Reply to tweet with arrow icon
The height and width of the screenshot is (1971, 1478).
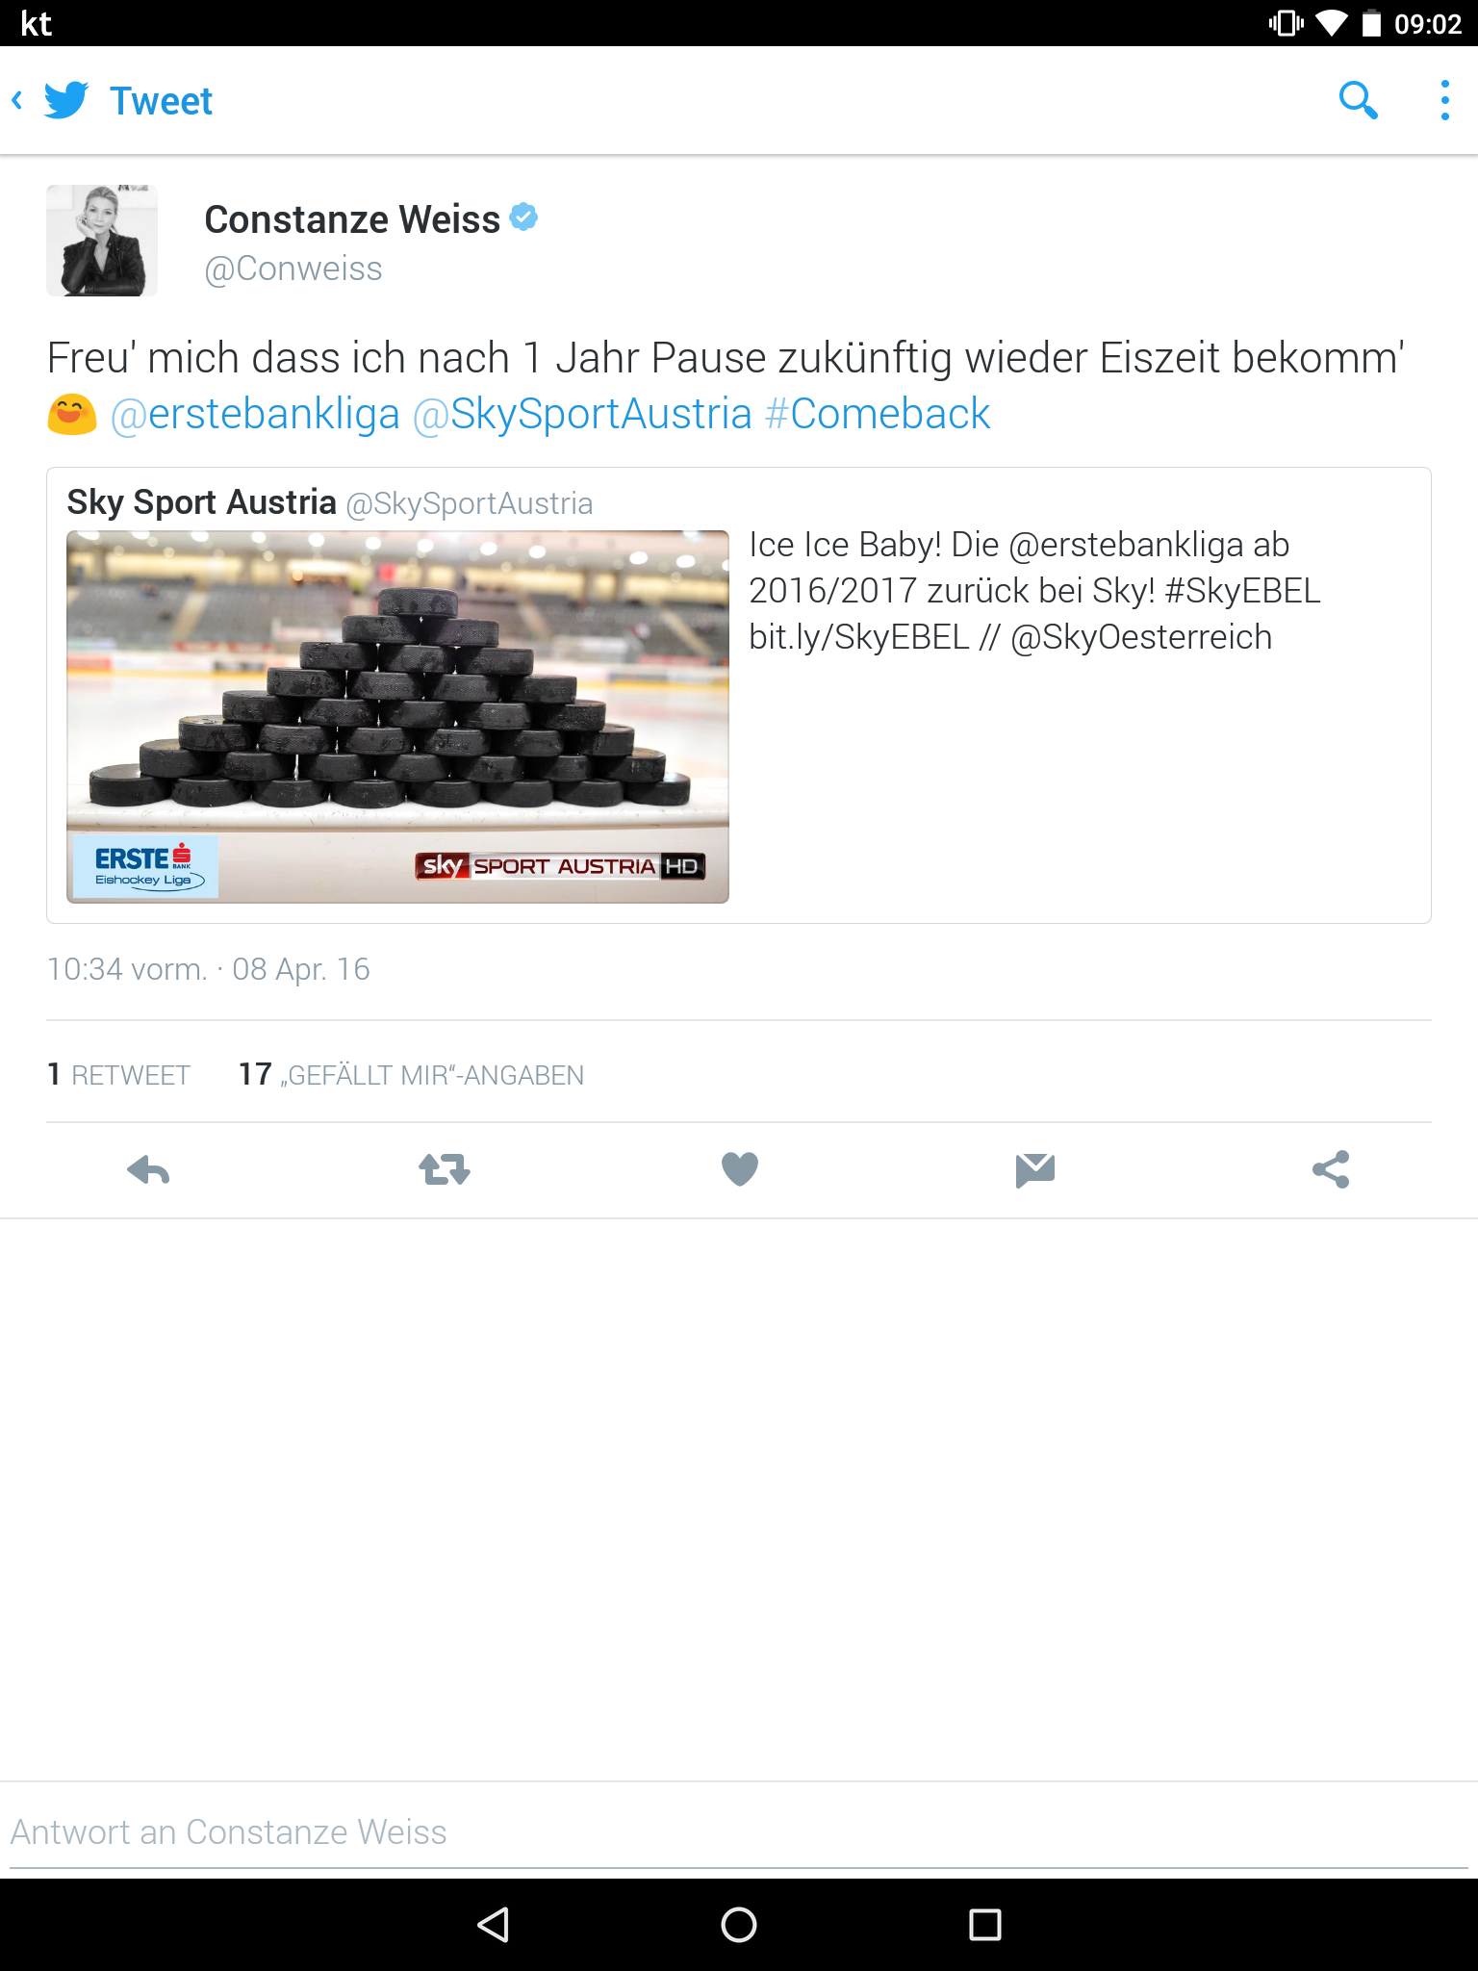pos(148,1169)
